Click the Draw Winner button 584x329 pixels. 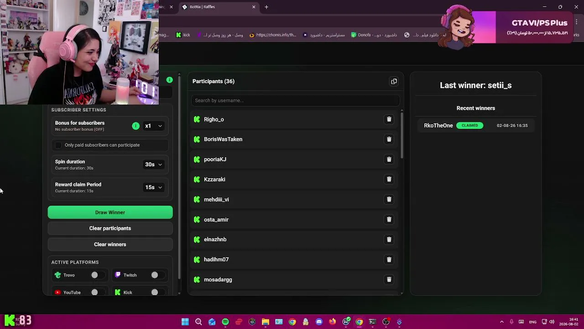[x=110, y=212]
